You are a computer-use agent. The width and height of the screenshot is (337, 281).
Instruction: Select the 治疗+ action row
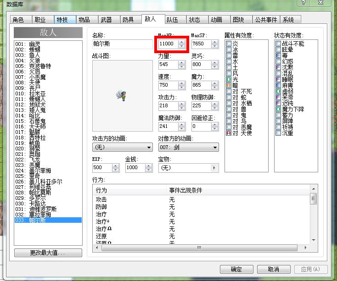pyautogui.click(x=202, y=221)
